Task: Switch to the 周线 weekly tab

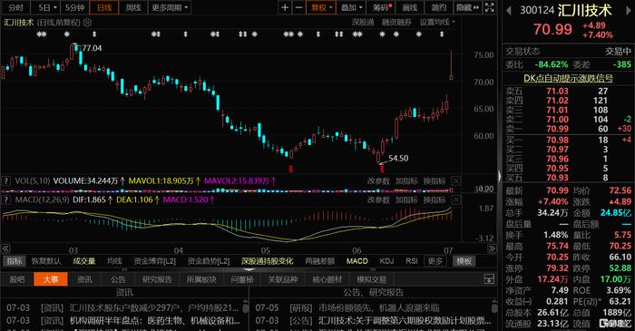Action: [132, 7]
